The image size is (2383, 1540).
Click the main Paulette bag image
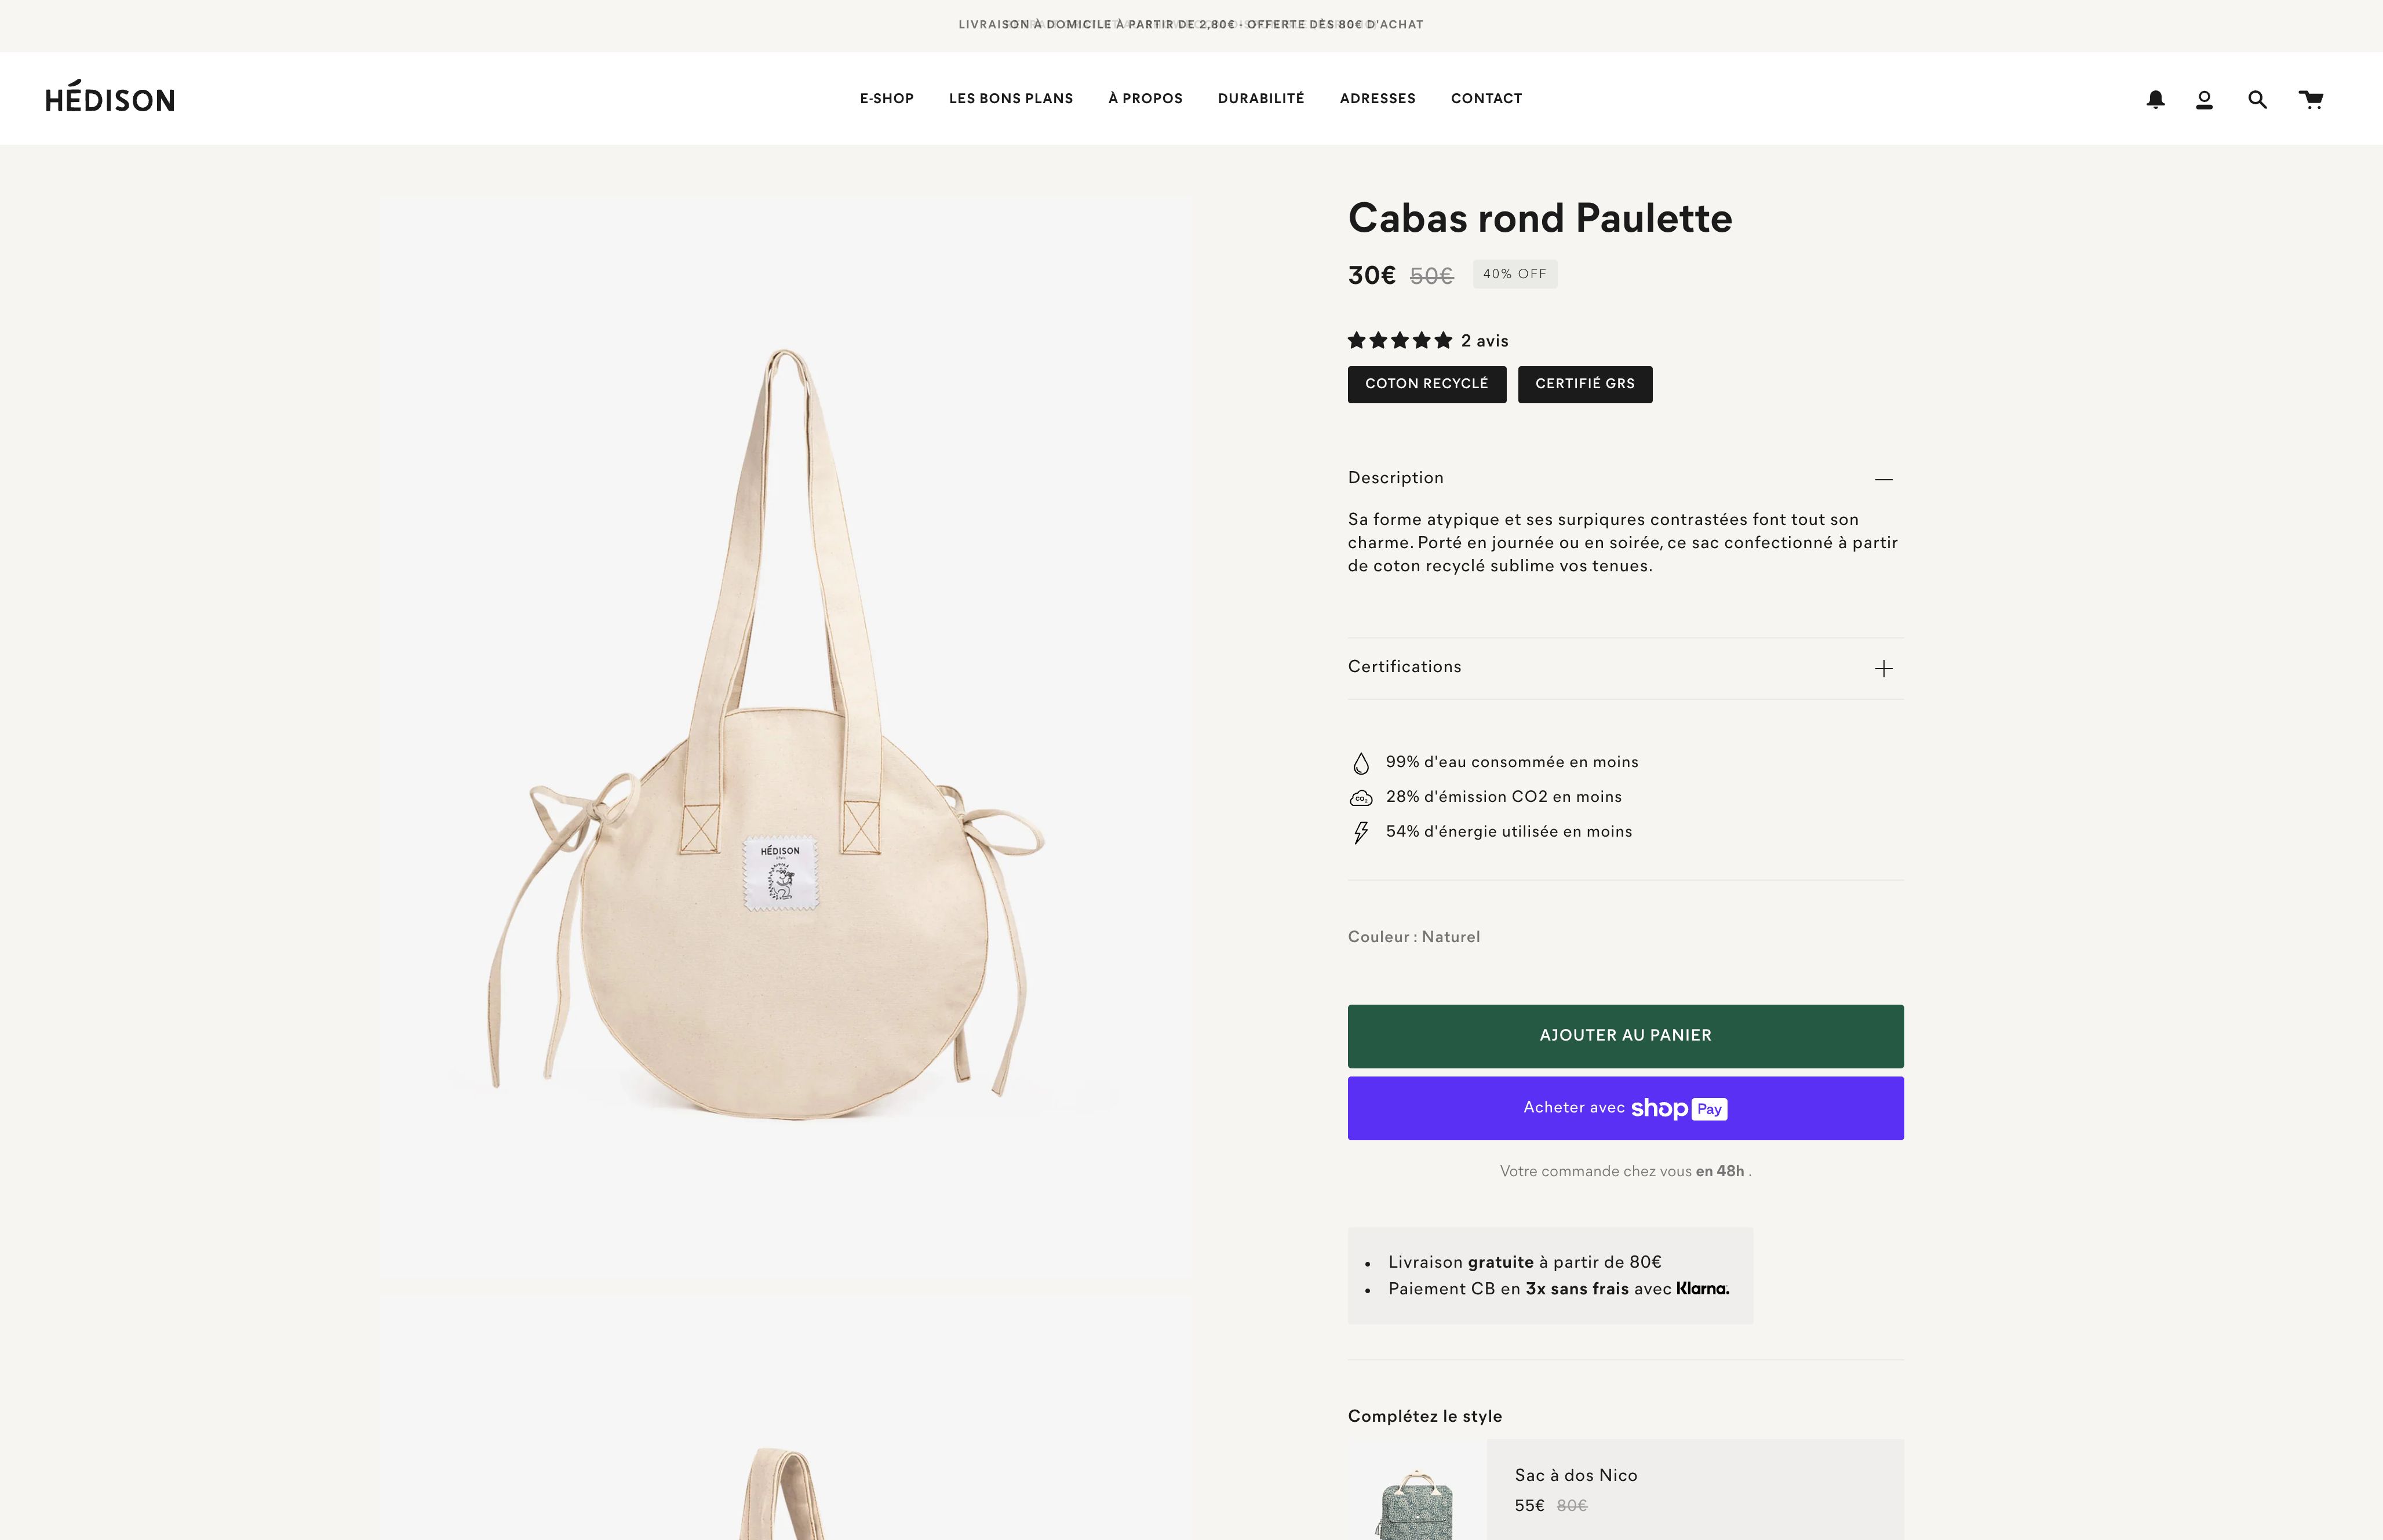pyautogui.click(x=784, y=740)
